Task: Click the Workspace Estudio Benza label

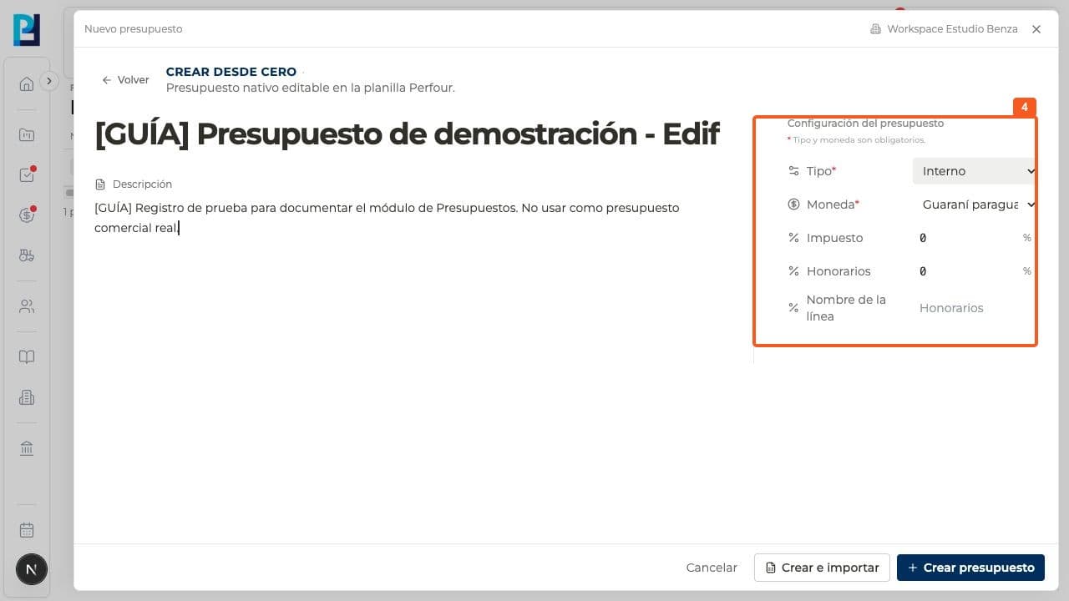Action: pos(944,29)
